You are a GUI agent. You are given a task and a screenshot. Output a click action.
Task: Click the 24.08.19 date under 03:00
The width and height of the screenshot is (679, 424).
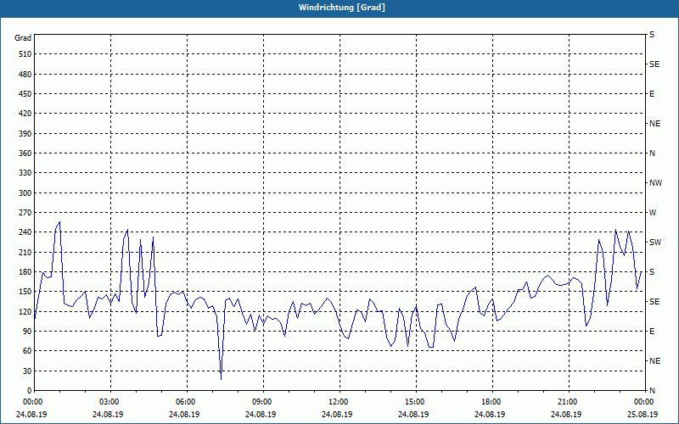pyautogui.click(x=108, y=415)
